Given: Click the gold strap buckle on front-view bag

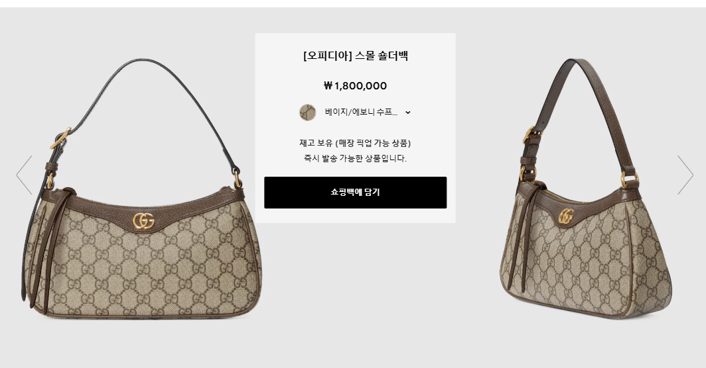Looking at the screenshot, I should point(60,138).
